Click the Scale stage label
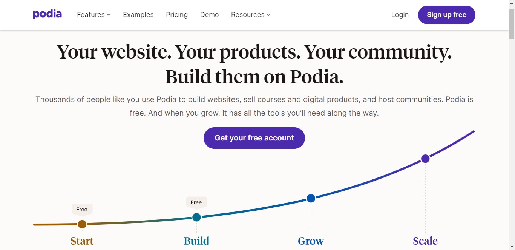The height and width of the screenshot is (250, 515). (425, 241)
